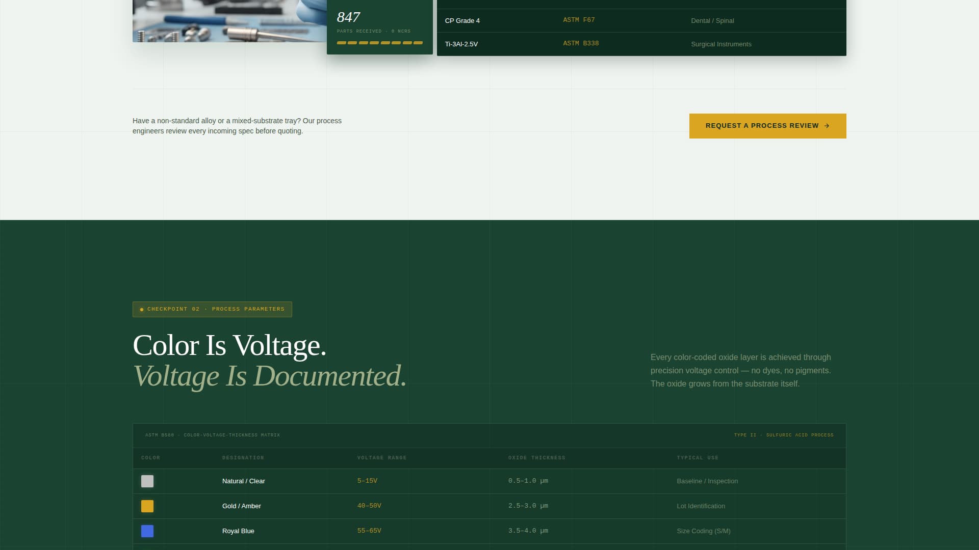Click the arrow icon inside the review button
Screen dimensions: 979x550
[827, 126]
